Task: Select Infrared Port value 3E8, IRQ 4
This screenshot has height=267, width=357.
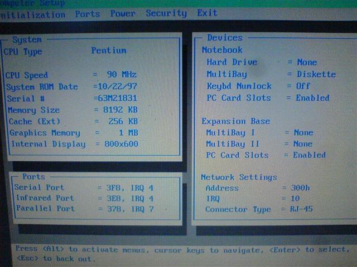Action: pyautogui.click(x=130, y=199)
